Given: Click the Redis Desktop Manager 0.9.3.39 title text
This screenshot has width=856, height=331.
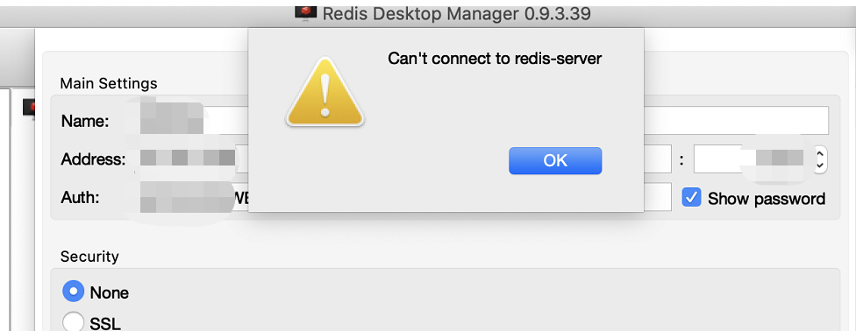Looking at the screenshot, I should coord(456,13).
